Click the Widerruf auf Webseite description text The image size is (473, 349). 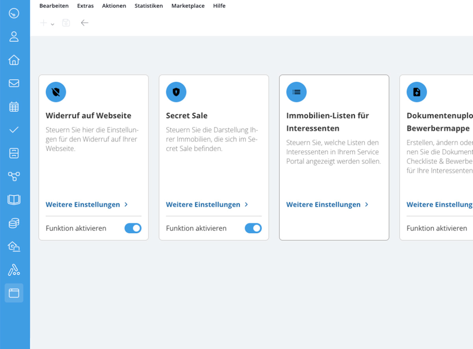[x=92, y=139]
